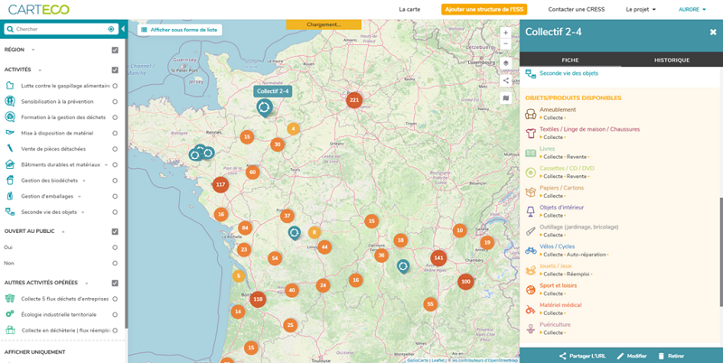Open the base map selector icon
This screenshot has height=363, width=723.
click(505, 98)
